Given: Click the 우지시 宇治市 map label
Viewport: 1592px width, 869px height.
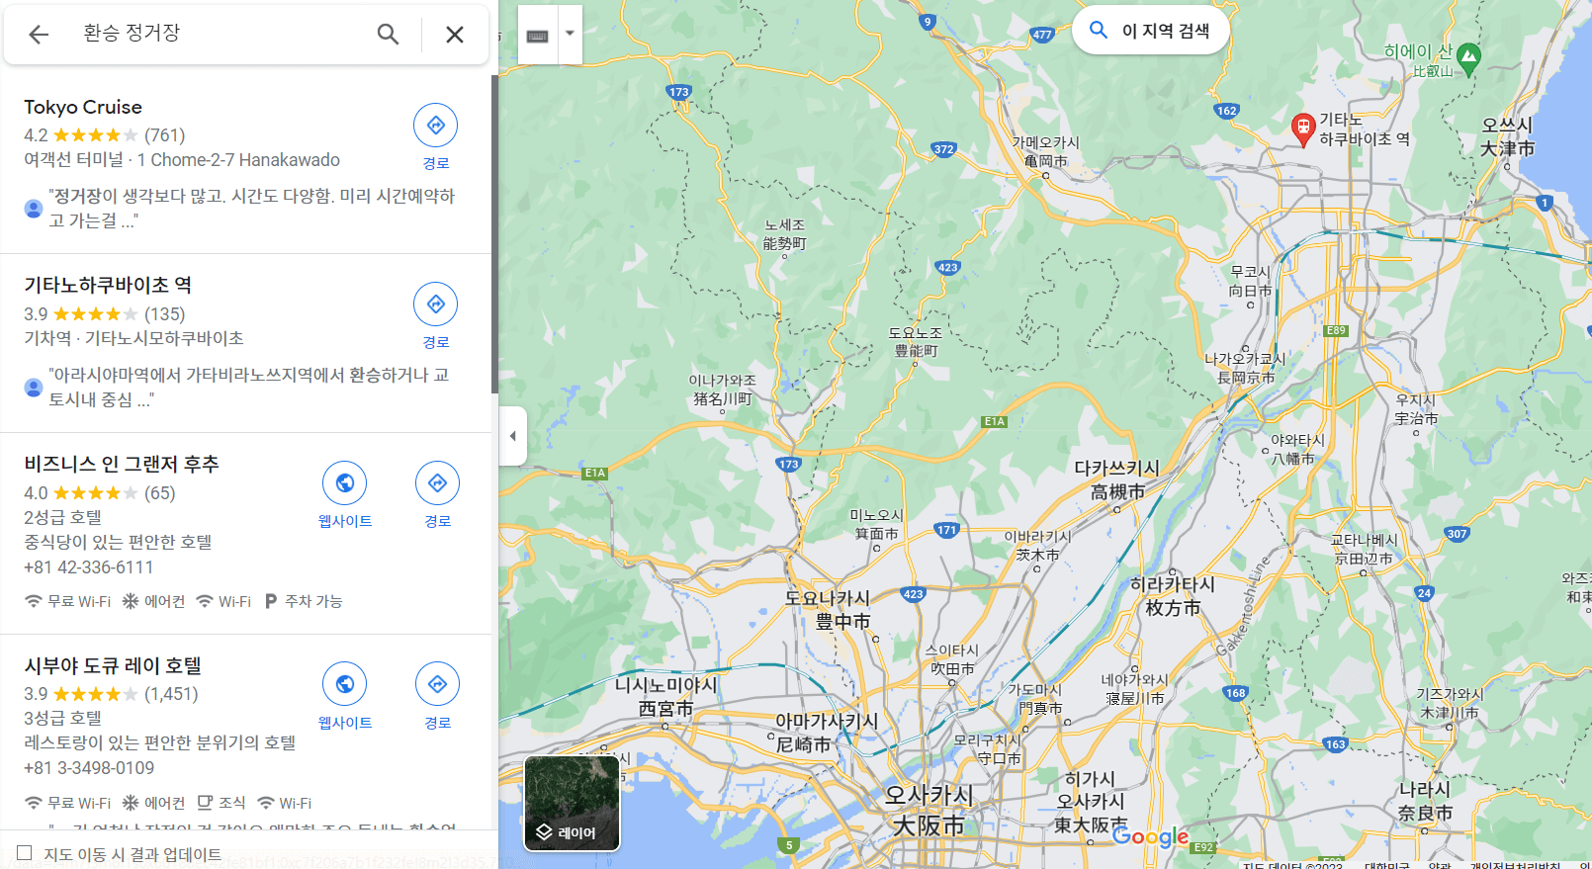Looking at the screenshot, I should pyautogui.click(x=1416, y=409).
